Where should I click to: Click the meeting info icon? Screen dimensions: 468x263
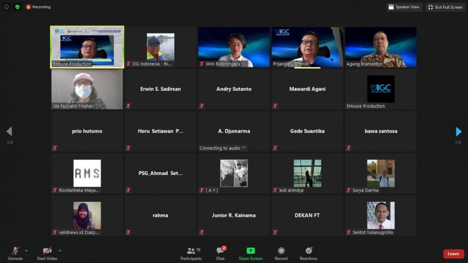point(6,7)
